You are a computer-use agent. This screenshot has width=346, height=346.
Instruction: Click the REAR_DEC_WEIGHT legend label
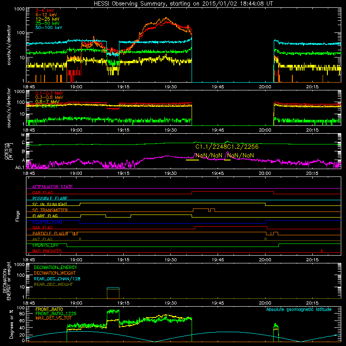coord(53,285)
